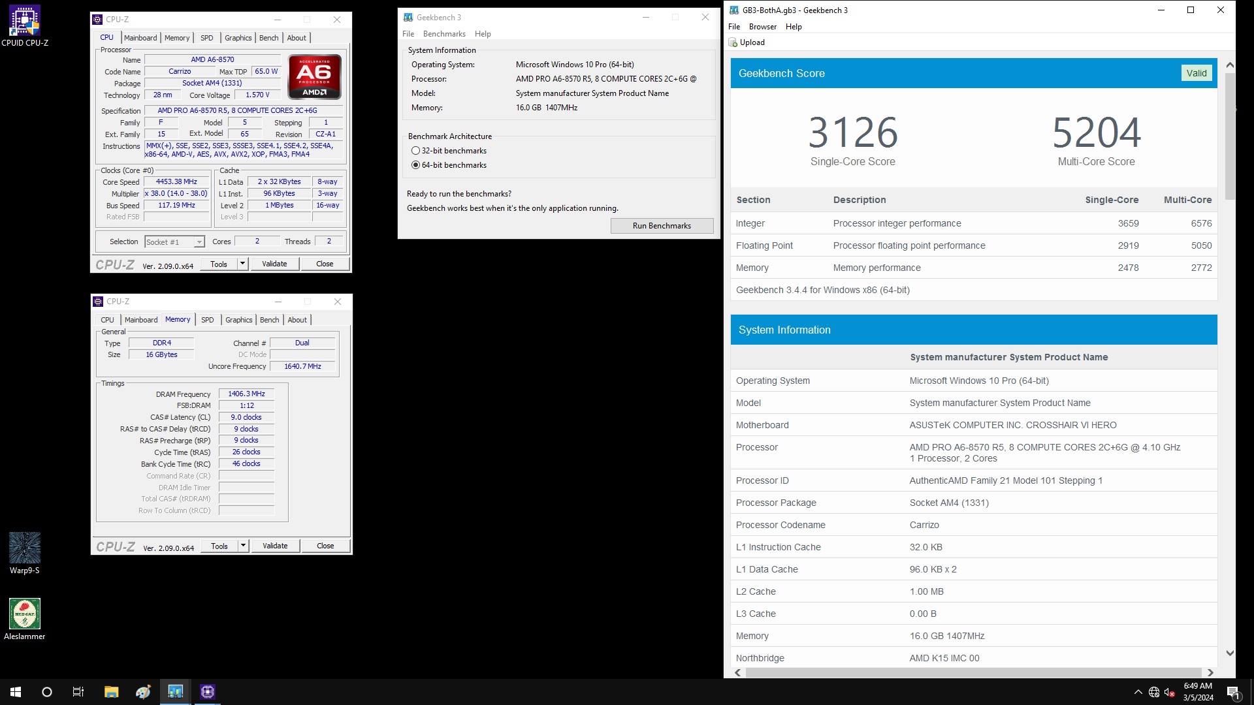Click Validate in the Memory CPU-Z window
Viewport: 1254px width, 705px height.
tap(275, 546)
